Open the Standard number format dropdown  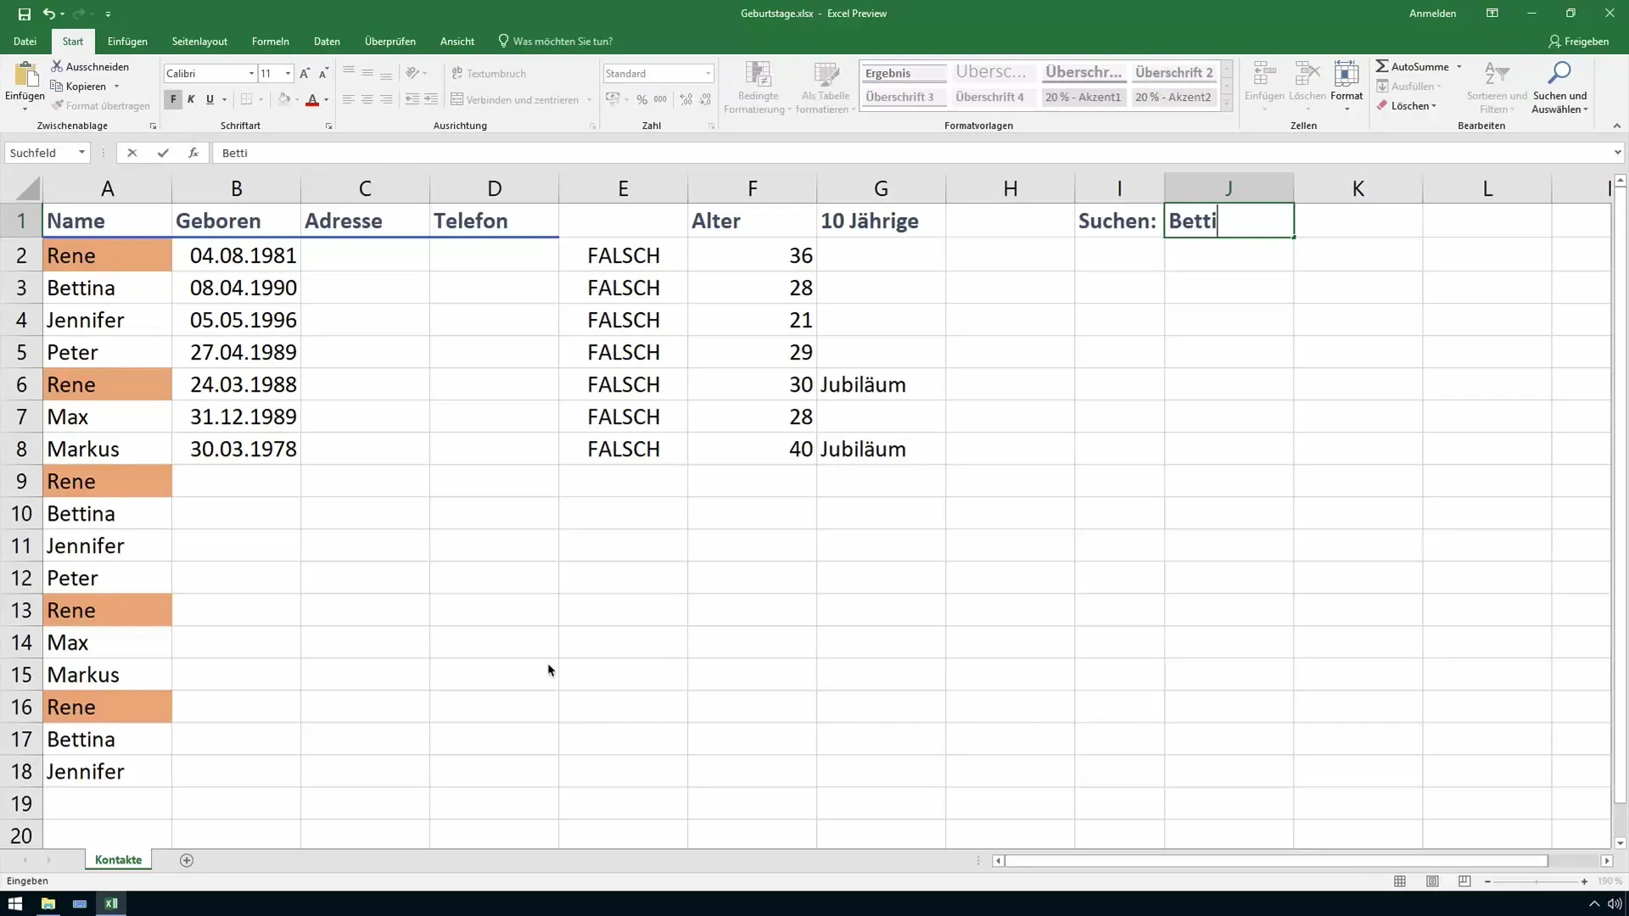click(708, 74)
